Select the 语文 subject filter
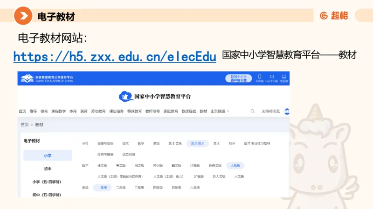Screen dimensions: 373x209 [x=125, y=144]
